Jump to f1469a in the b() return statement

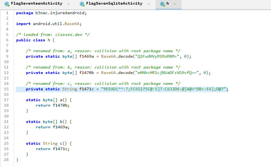61,127
